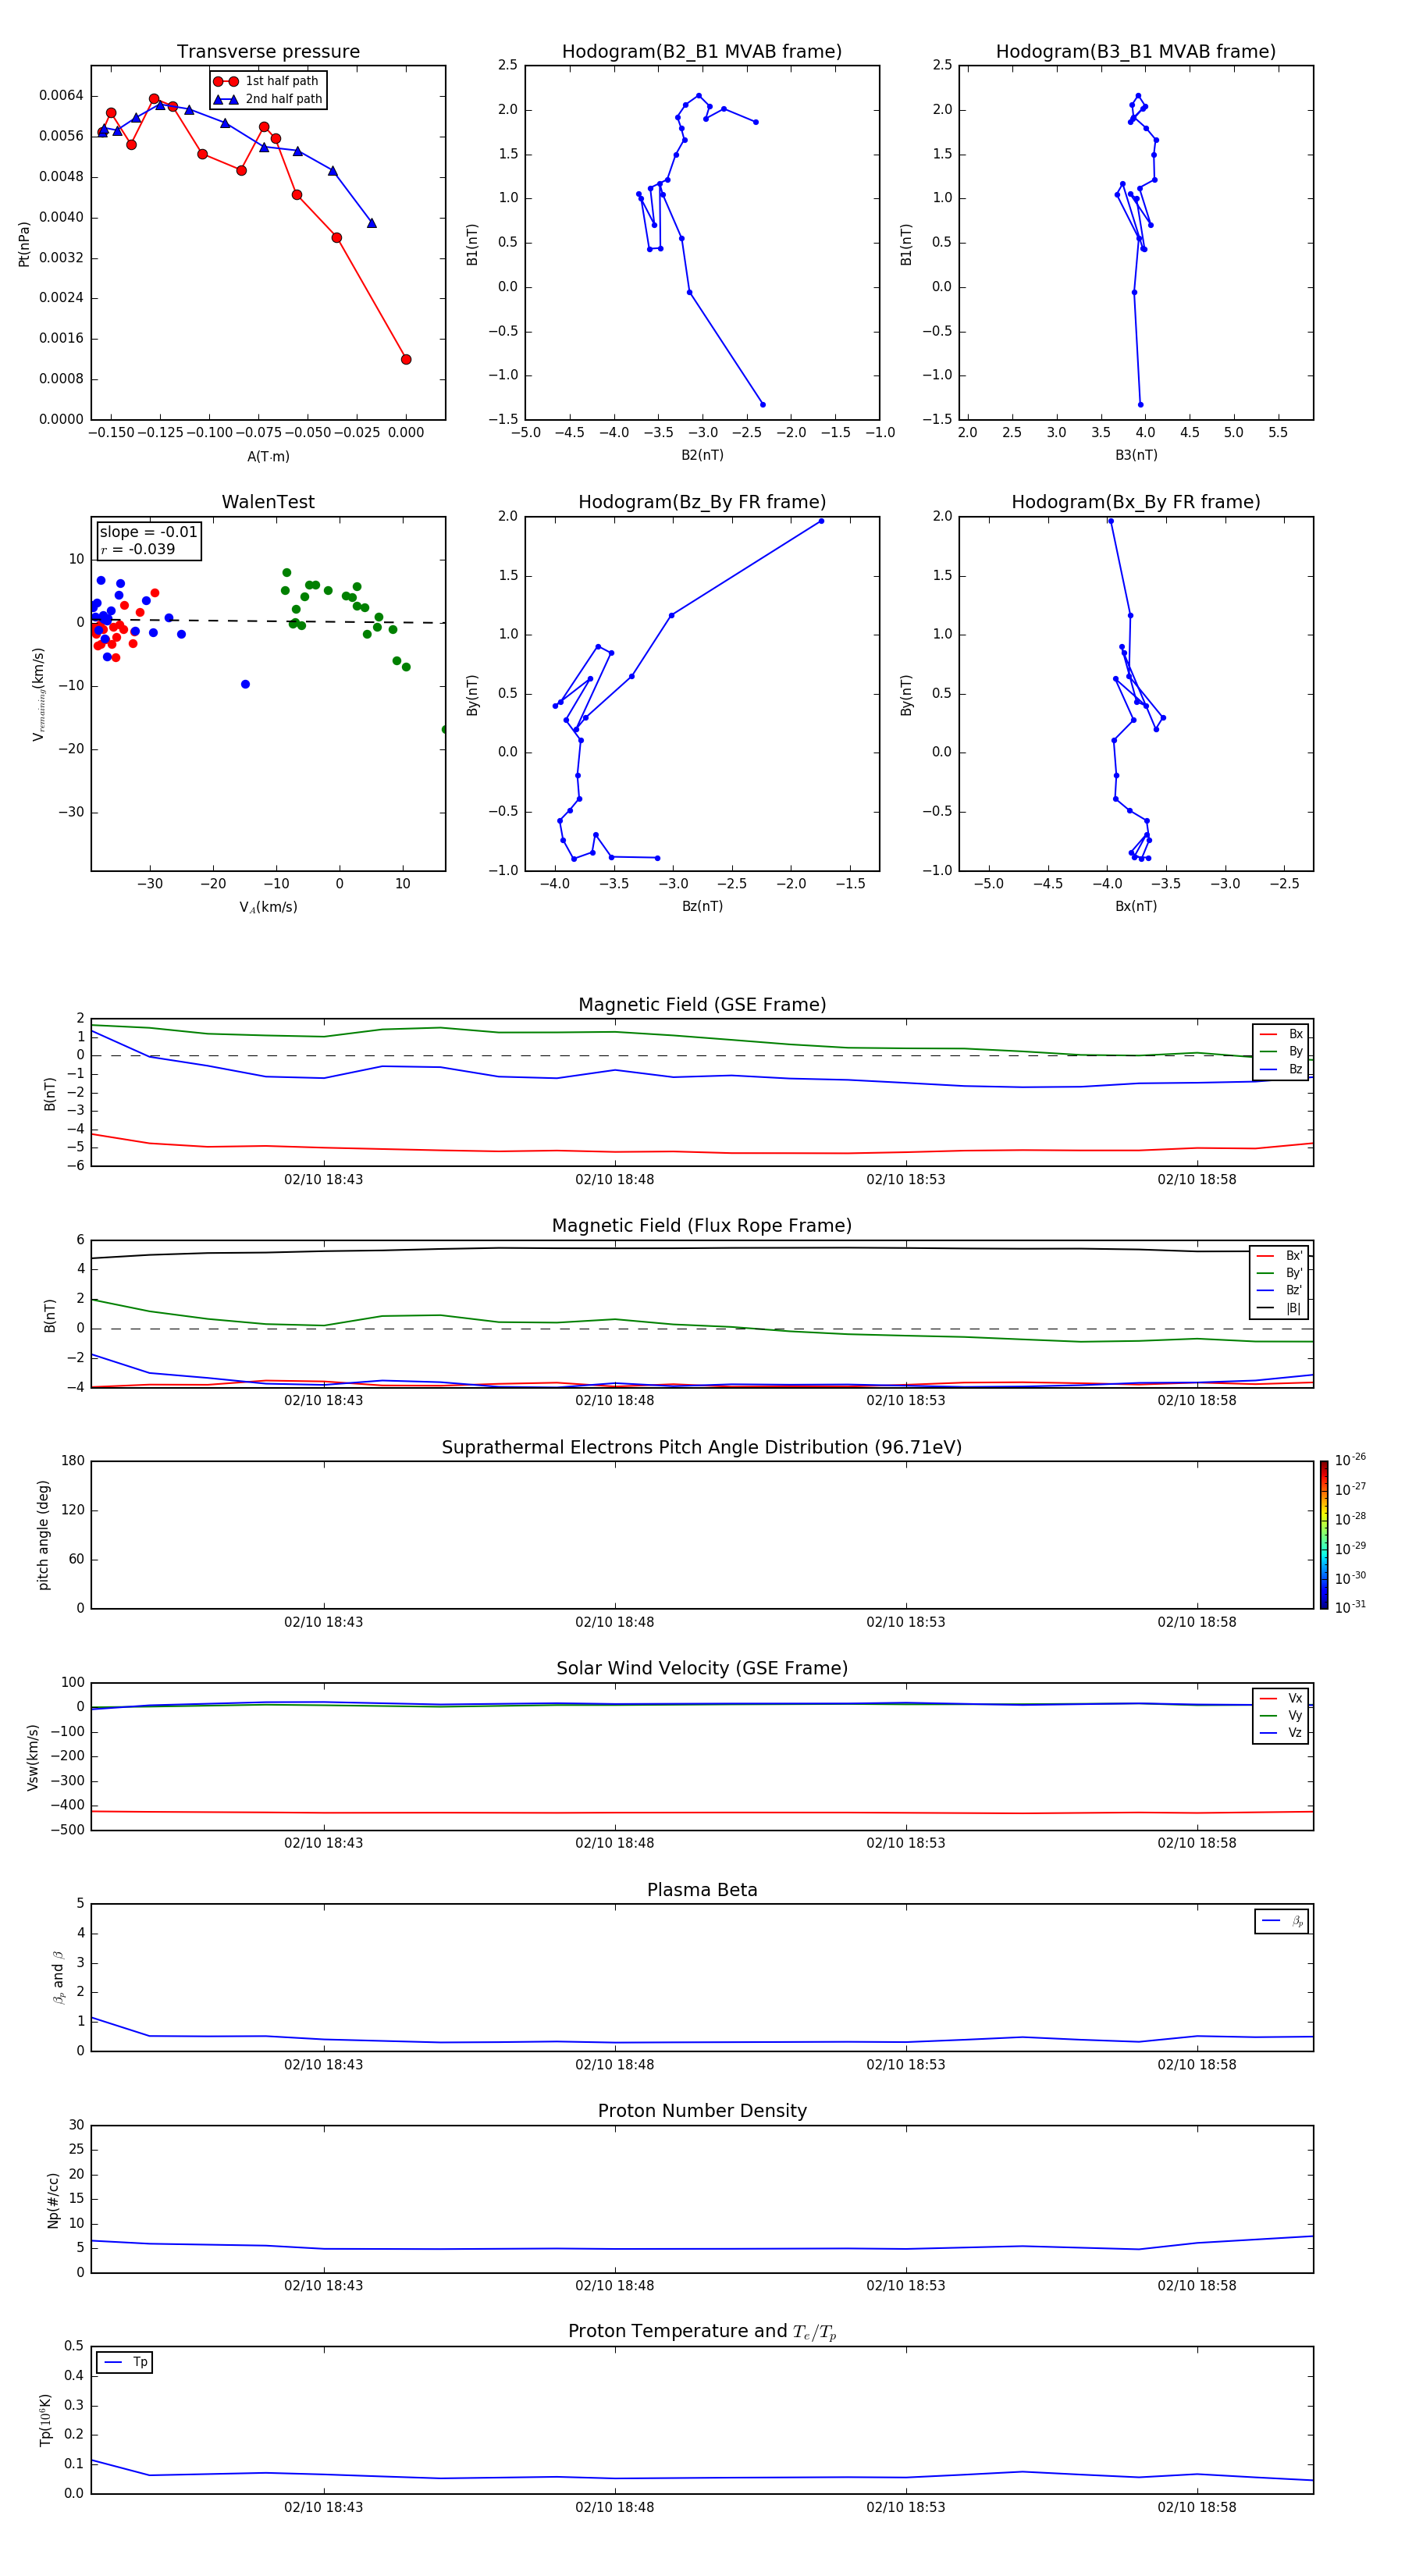Click the "pitch angle (deg)" y-axis label

pos(43,1535)
